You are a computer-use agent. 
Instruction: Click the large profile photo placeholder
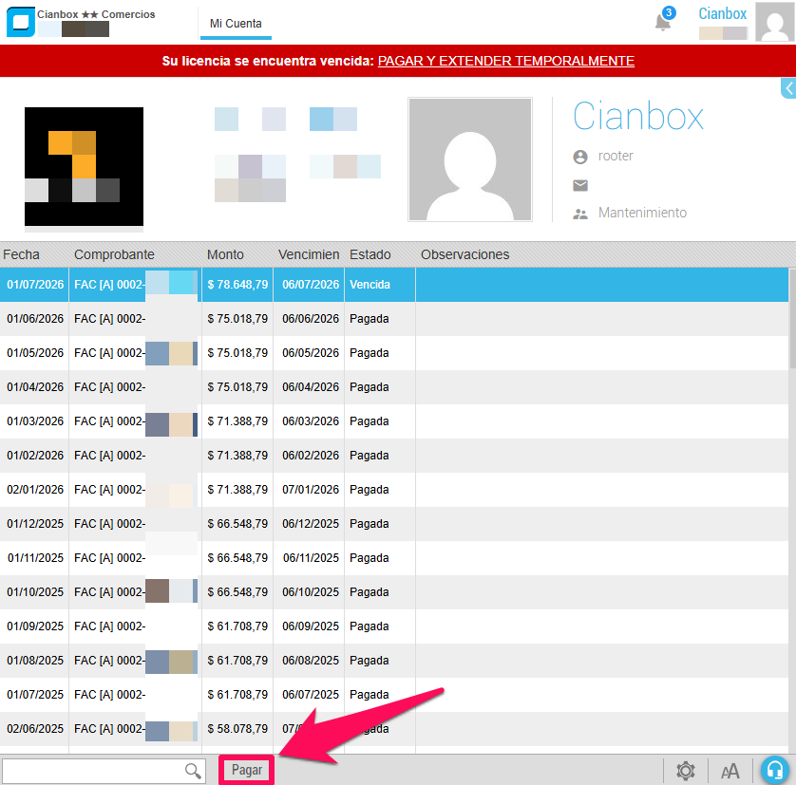(470, 159)
